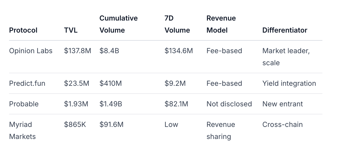This screenshot has height=153, width=345.
Task: Select the $23.5M TVL value
Action: (77, 84)
